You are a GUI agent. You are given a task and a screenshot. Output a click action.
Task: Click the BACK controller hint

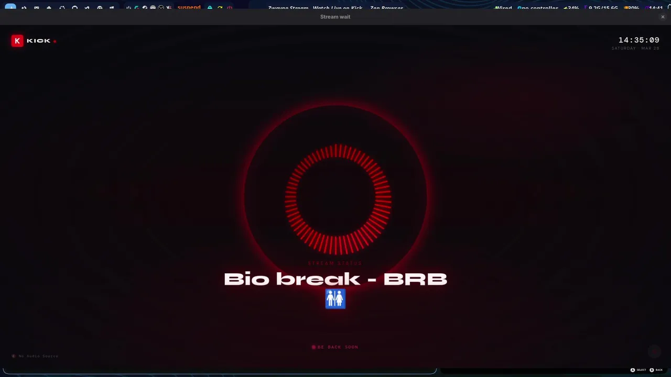(x=656, y=370)
